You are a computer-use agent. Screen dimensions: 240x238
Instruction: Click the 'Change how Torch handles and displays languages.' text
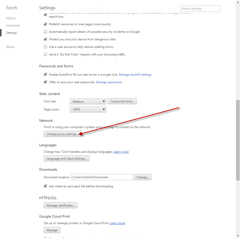click(78, 152)
